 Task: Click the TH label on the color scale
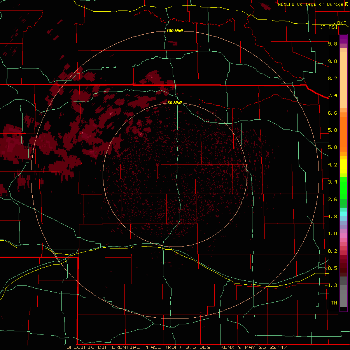(334, 303)
